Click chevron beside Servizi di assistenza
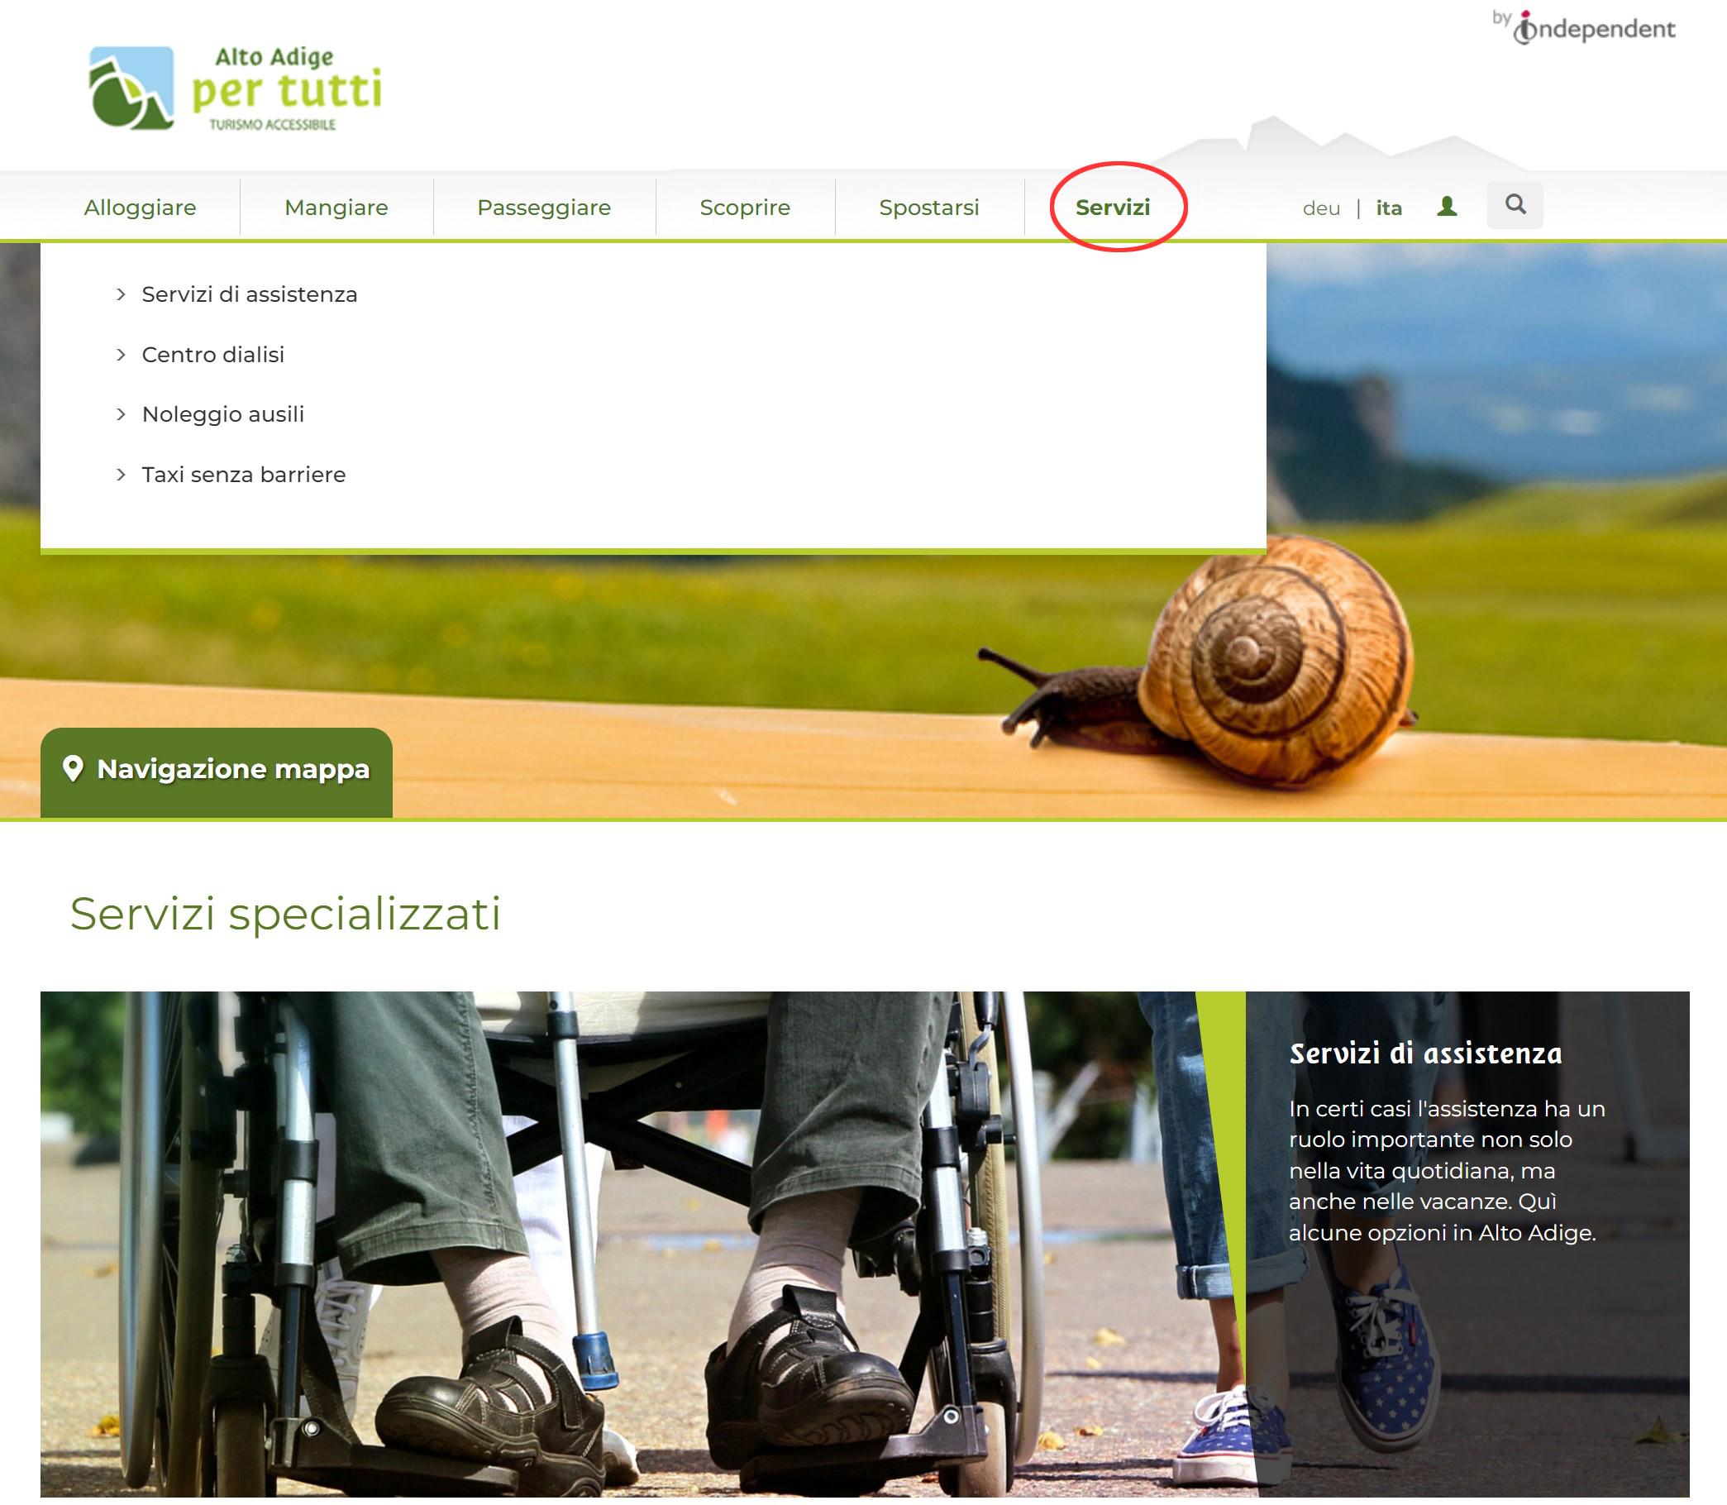The width and height of the screenshot is (1727, 1505). click(121, 294)
